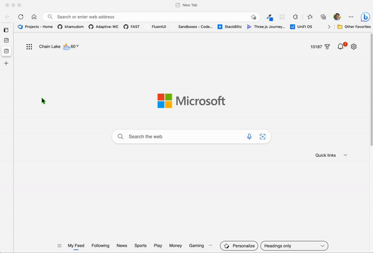The width and height of the screenshot is (373, 253).
Task: Open the UniFi OS bookmark
Action: 301,27
